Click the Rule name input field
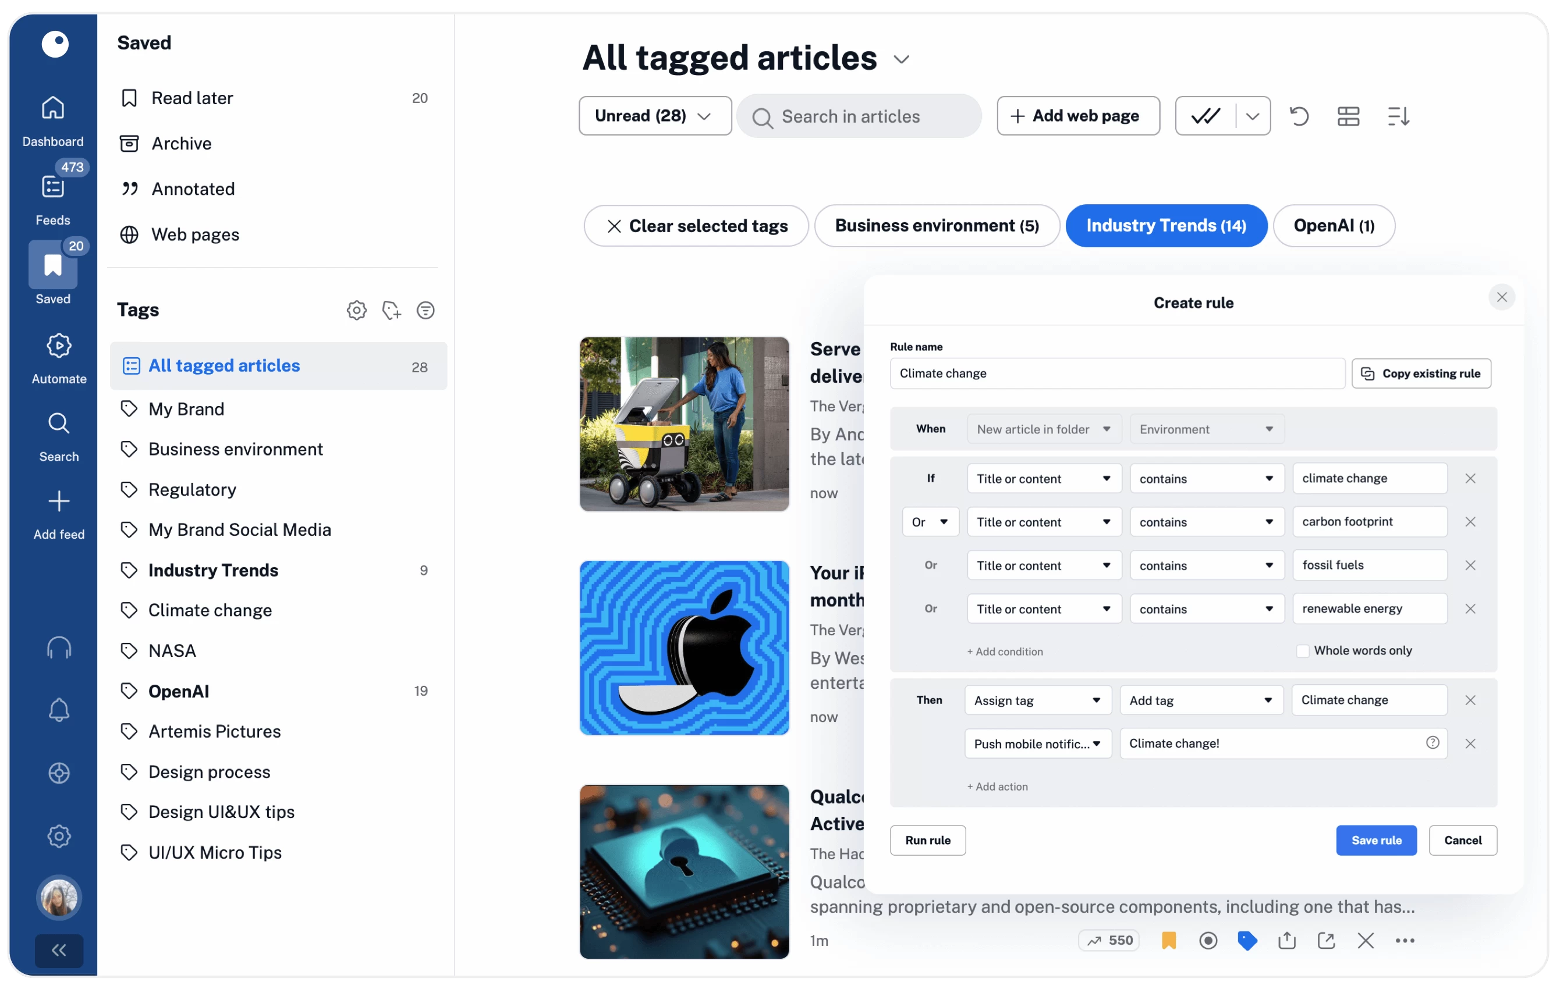Screen dimensions: 1560x989 click(x=1117, y=373)
